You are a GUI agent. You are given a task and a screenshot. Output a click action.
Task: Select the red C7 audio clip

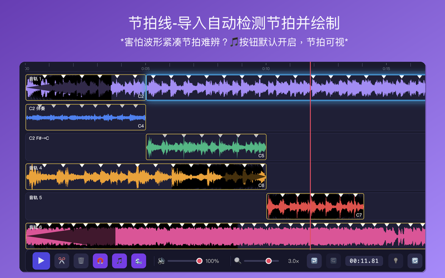point(315,206)
